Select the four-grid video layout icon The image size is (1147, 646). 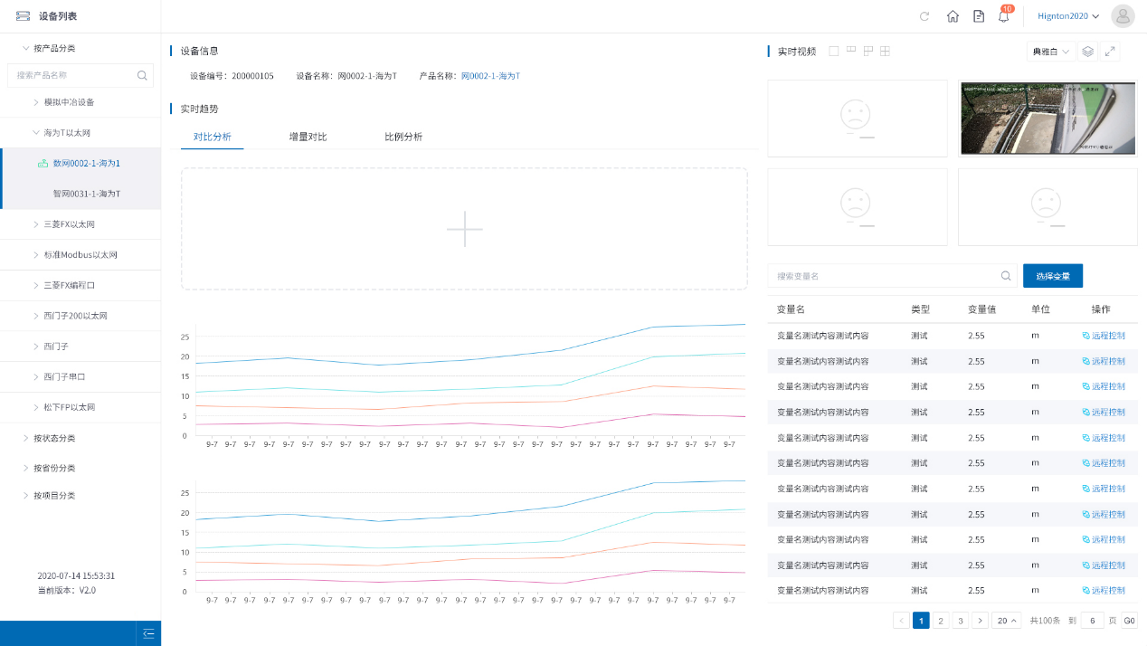885,51
